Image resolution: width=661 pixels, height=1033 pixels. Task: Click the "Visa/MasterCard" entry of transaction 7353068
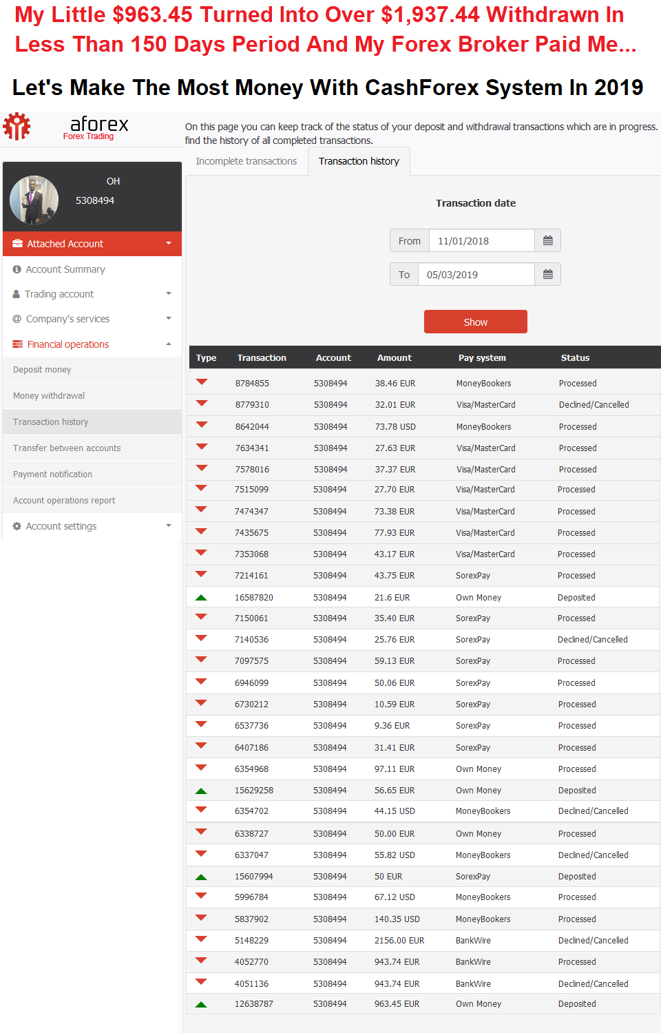point(485,554)
